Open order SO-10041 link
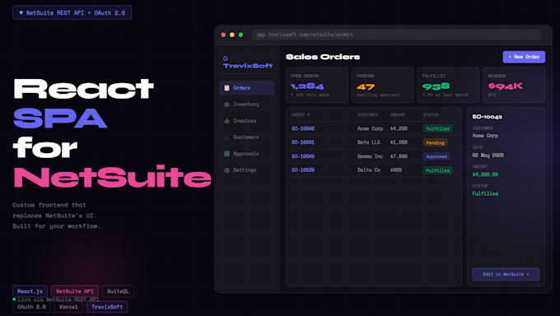 tap(303, 142)
